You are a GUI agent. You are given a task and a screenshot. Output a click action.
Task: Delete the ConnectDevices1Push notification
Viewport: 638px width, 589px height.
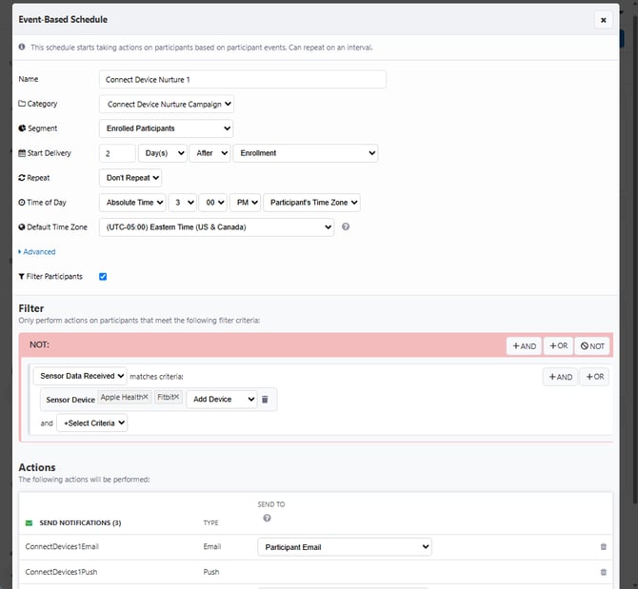[603, 572]
